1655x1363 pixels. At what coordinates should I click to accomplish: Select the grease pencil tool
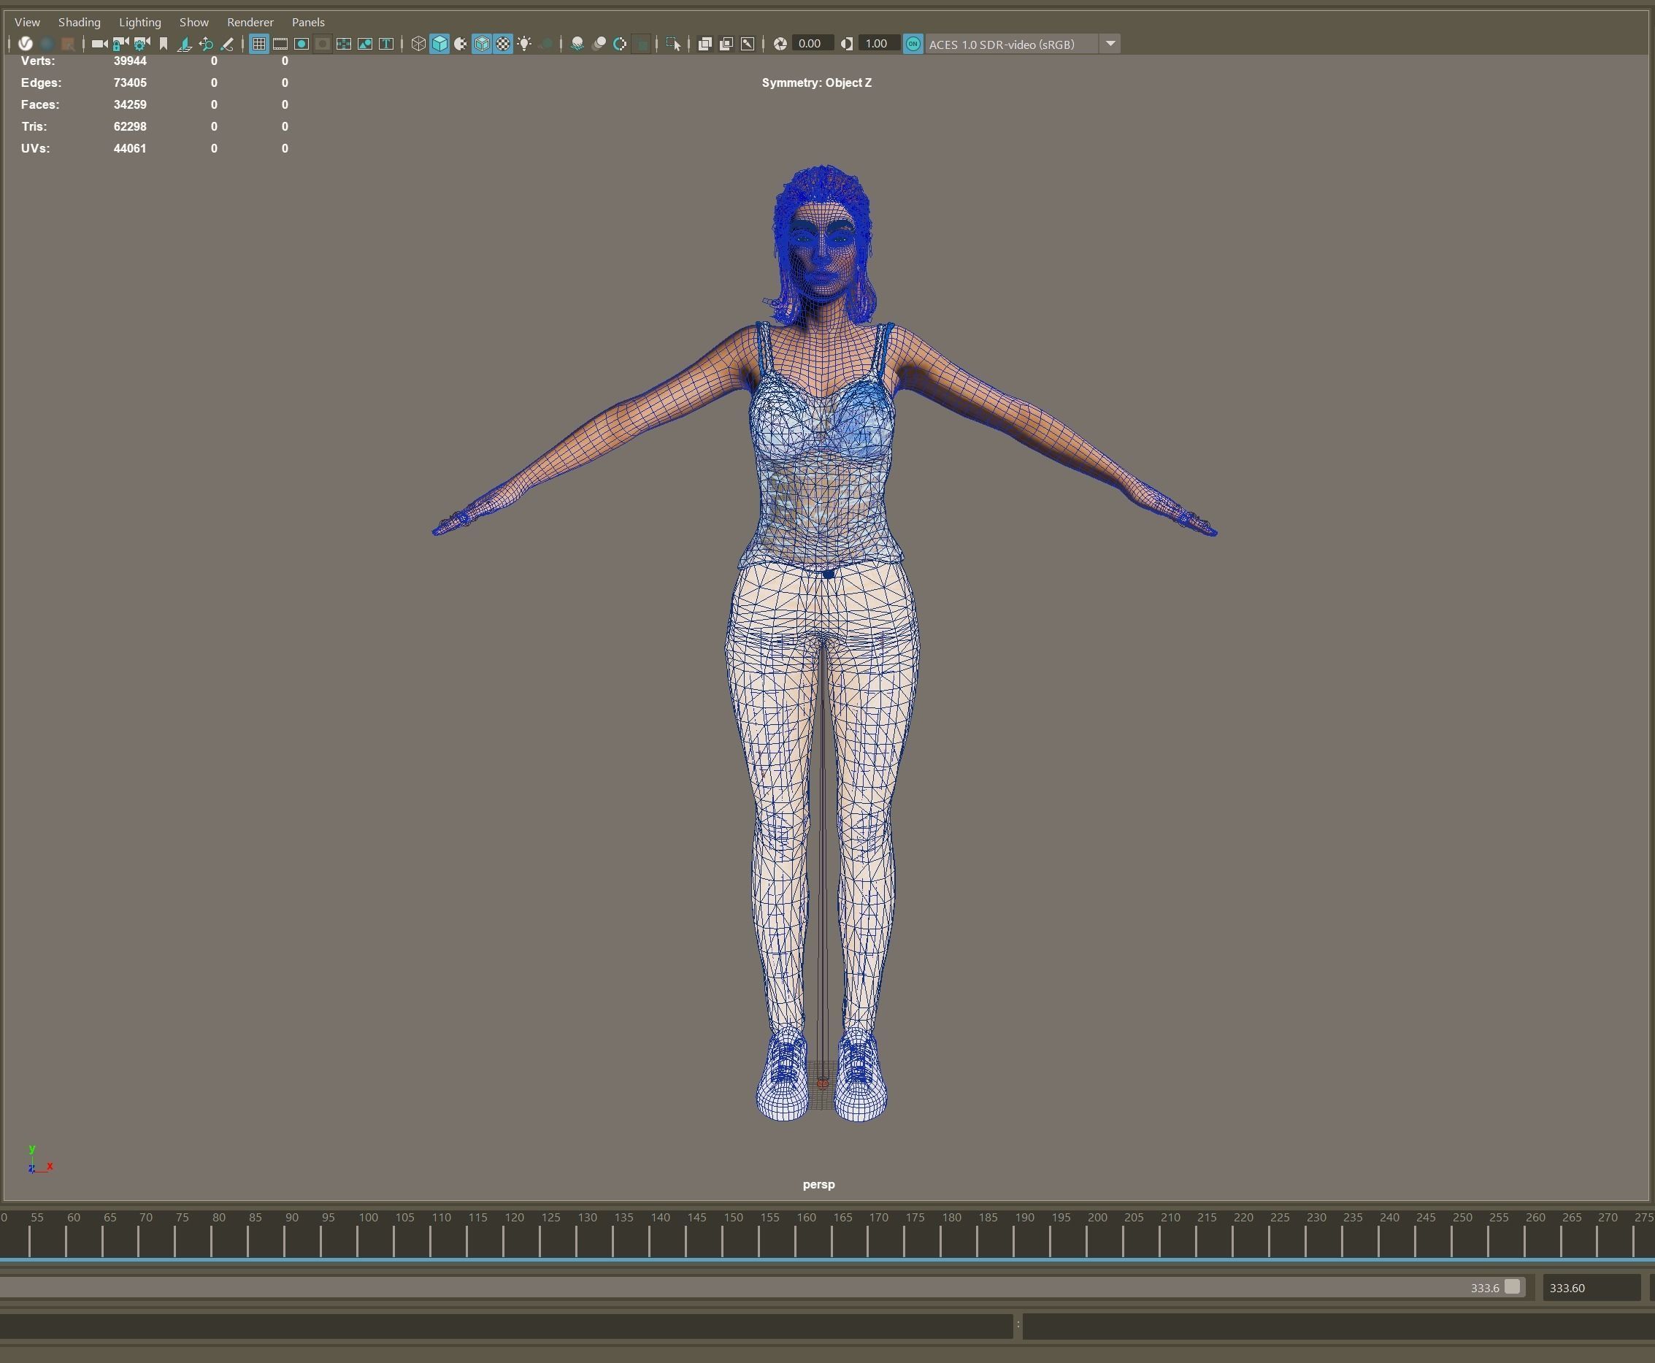[228, 45]
